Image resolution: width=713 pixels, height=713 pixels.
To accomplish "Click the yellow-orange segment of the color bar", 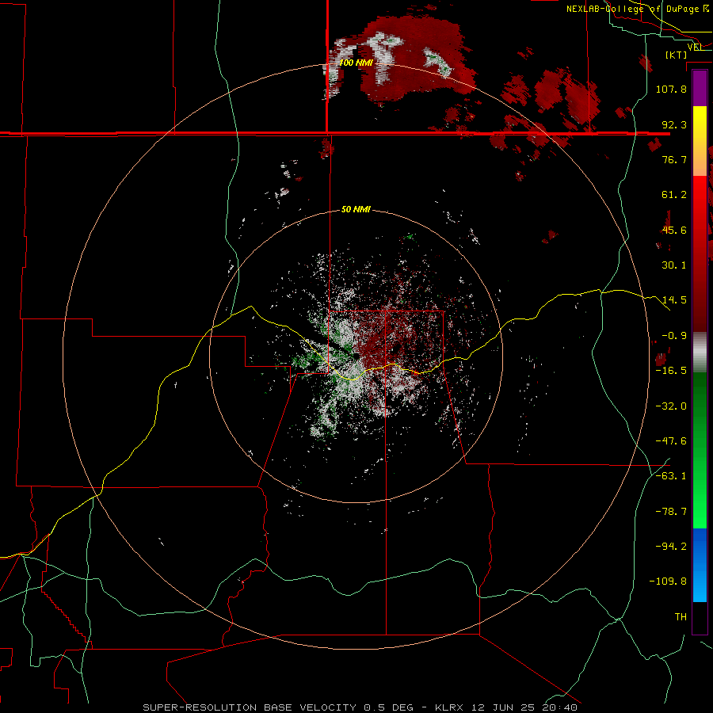I will click(x=700, y=141).
